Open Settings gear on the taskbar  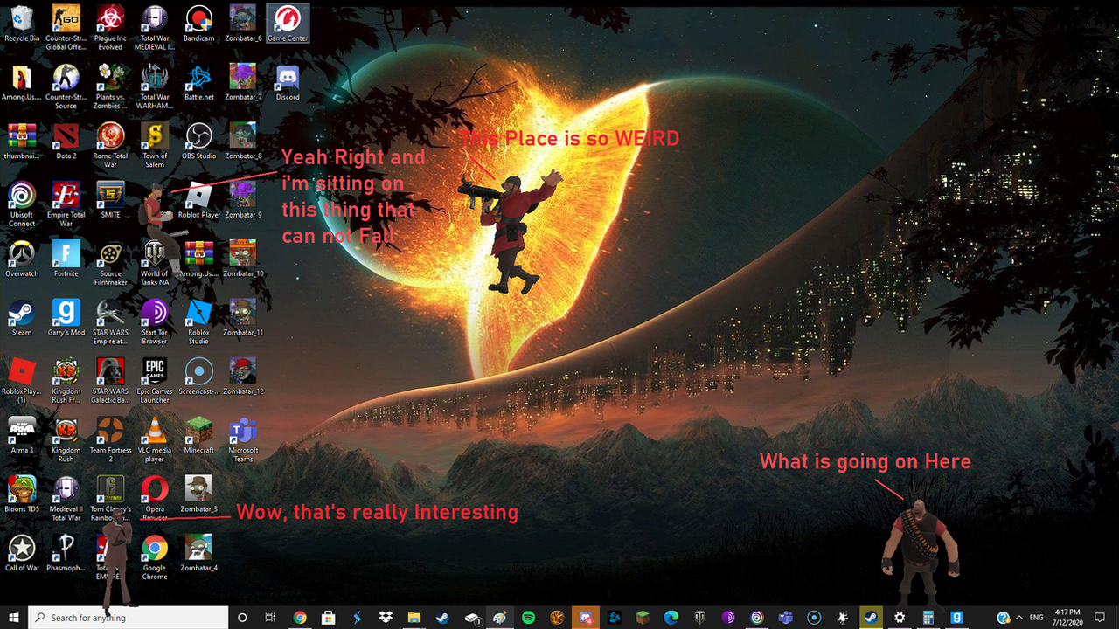click(x=900, y=618)
